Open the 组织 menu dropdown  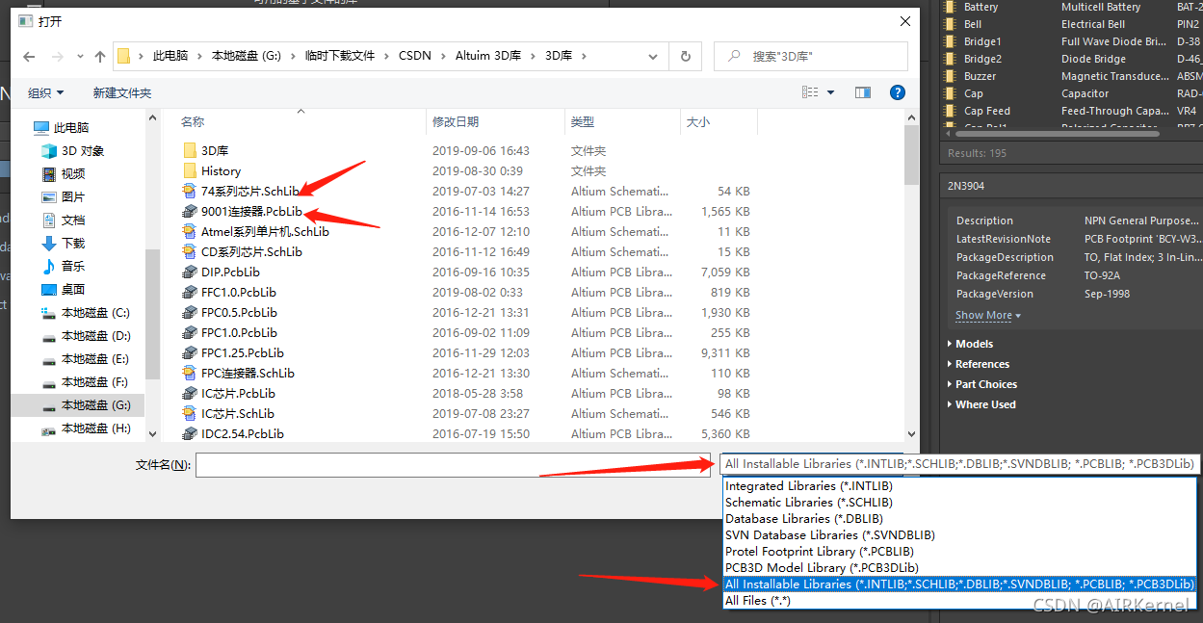tap(45, 93)
